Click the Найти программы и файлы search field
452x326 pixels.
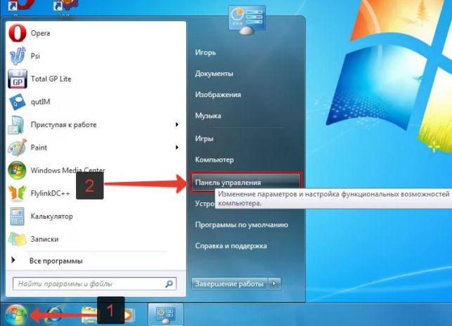coord(95,284)
